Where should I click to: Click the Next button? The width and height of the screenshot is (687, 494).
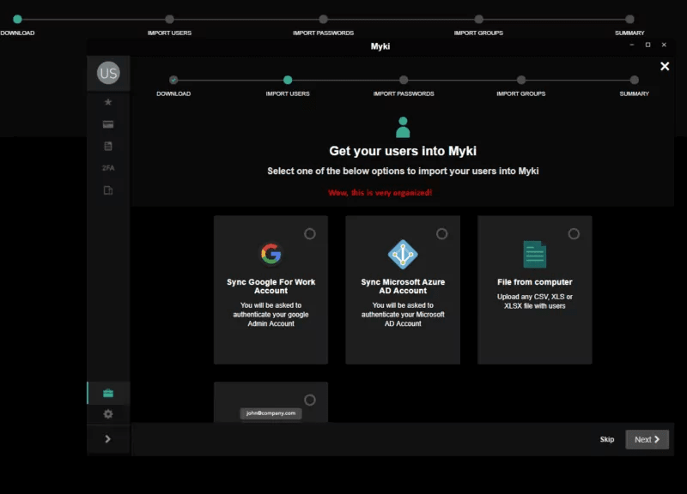pos(647,439)
